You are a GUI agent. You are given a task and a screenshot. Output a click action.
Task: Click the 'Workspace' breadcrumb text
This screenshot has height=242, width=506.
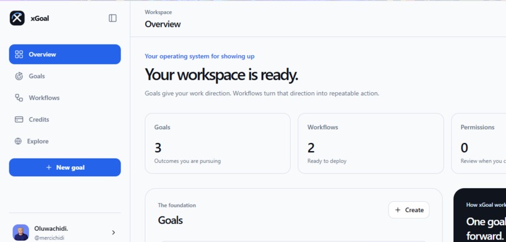pos(158,13)
